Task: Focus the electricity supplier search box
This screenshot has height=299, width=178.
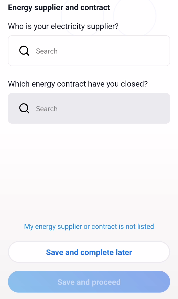Action: 89,51
